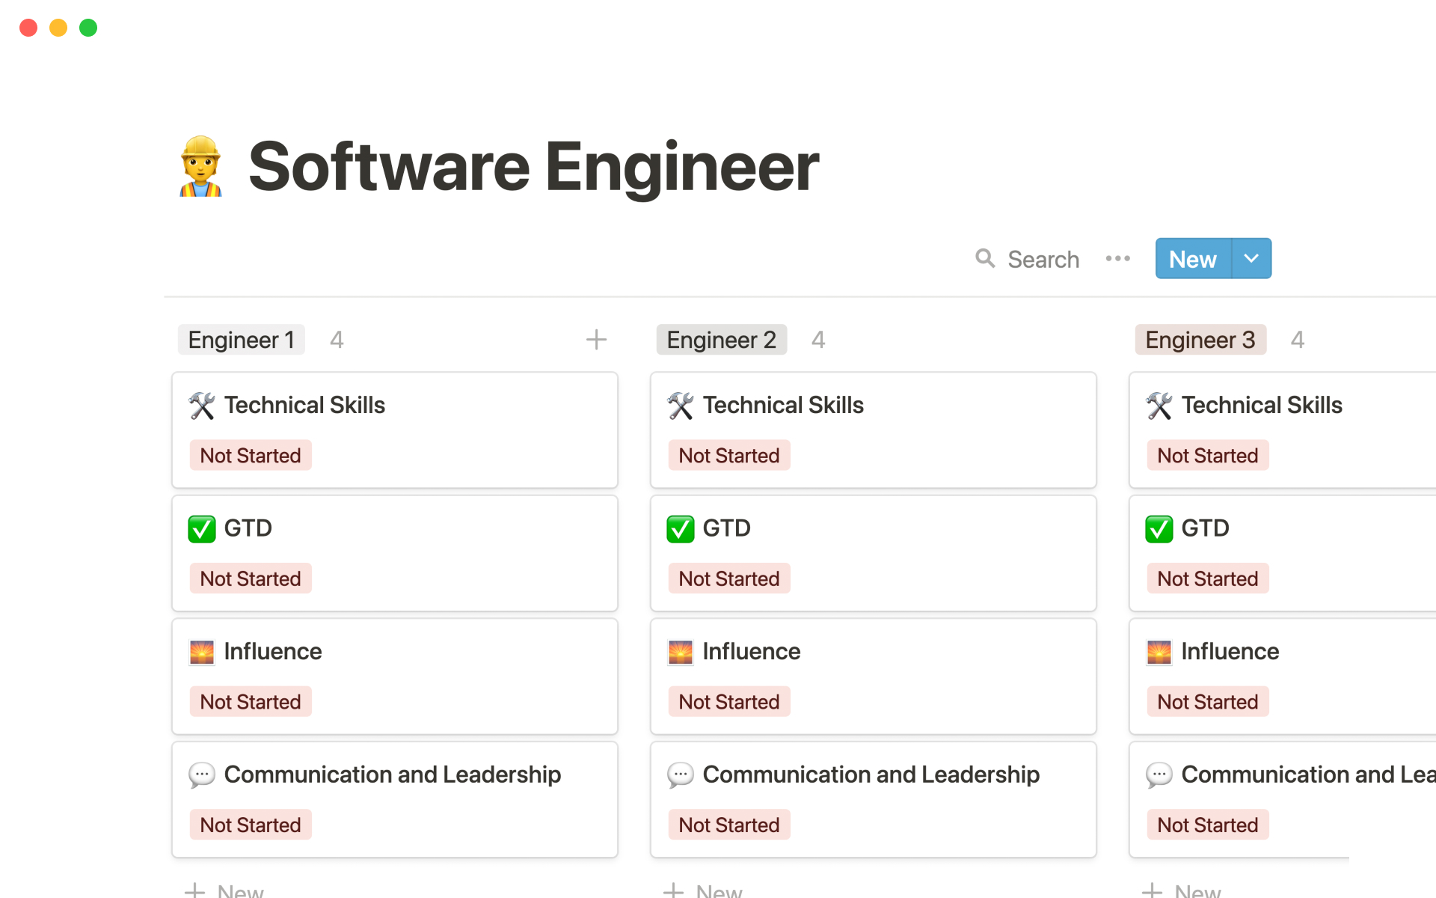Select the Engineer 2 column group label
Viewport: 1436px width, 898px height.
(x=721, y=340)
